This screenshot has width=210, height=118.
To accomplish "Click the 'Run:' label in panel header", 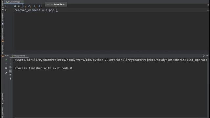I will [x=7, y=56].
